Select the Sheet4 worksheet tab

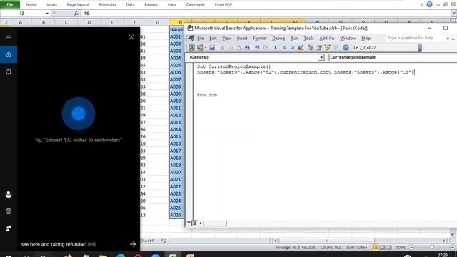148,241
